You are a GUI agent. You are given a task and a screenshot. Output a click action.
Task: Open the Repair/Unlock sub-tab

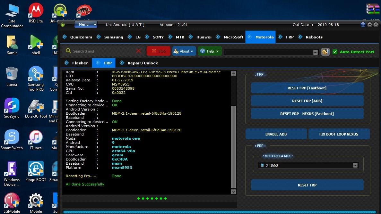[139, 63]
